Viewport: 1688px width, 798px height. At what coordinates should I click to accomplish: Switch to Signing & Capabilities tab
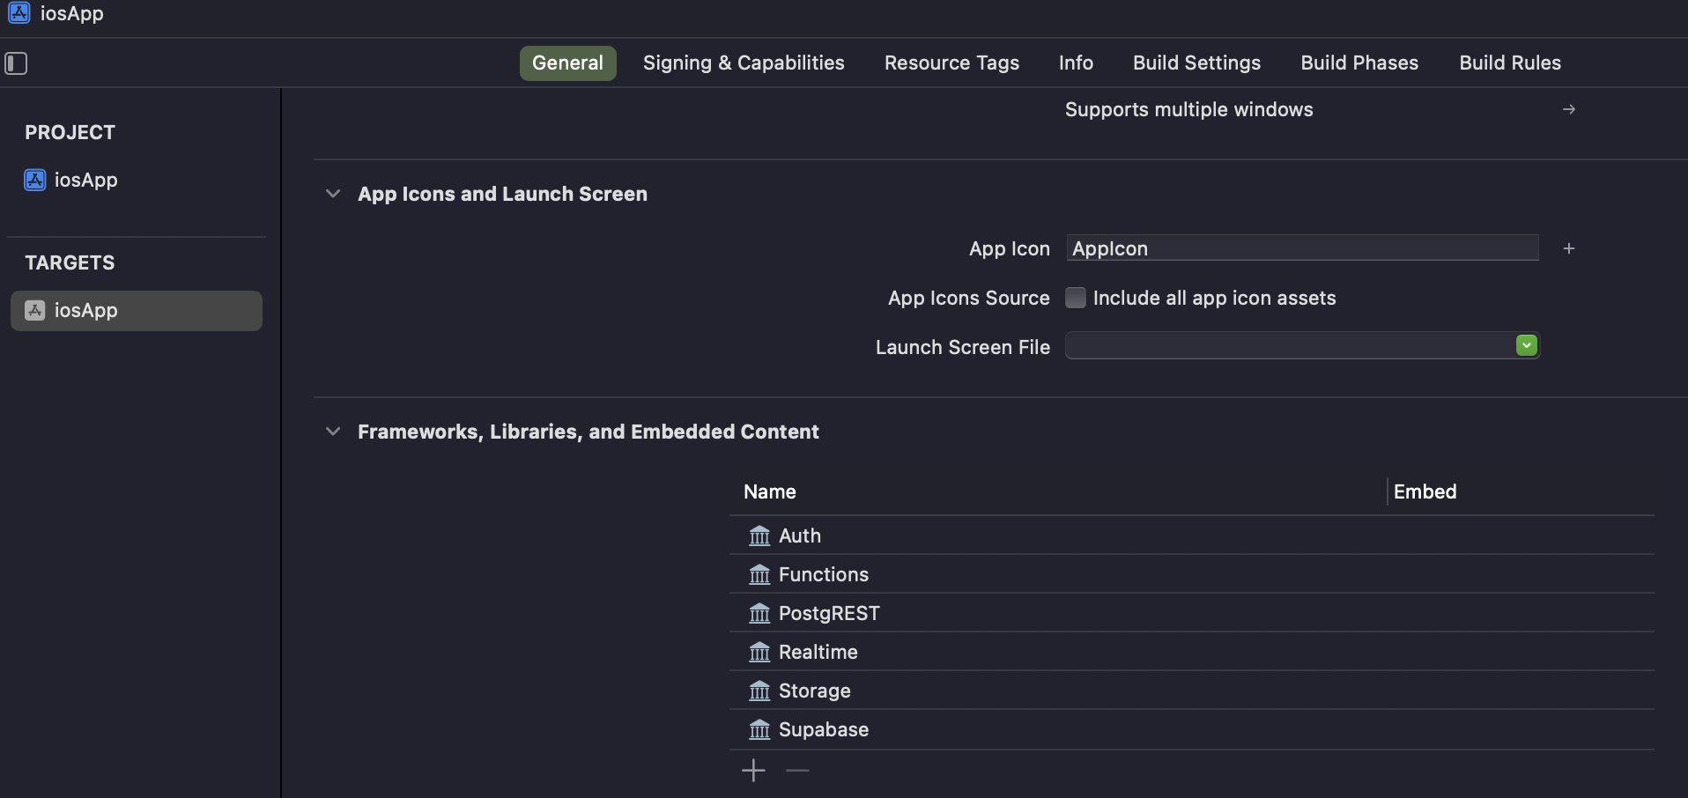click(x=744, y=63)
